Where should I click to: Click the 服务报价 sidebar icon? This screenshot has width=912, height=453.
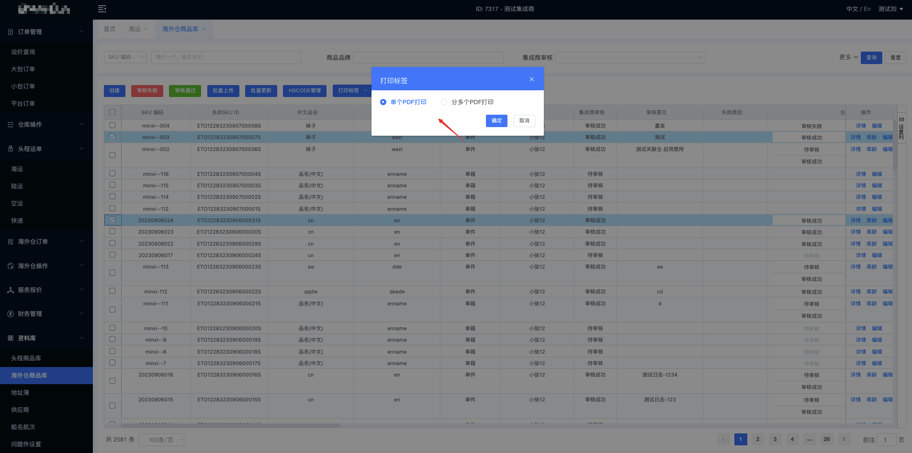pyautogui.click(x=11, y=290)
